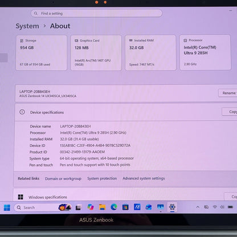Screen dimensions: 237x237
Task: Click the Settings gear icon in the taskbar
Action: (x=172, y=207)
